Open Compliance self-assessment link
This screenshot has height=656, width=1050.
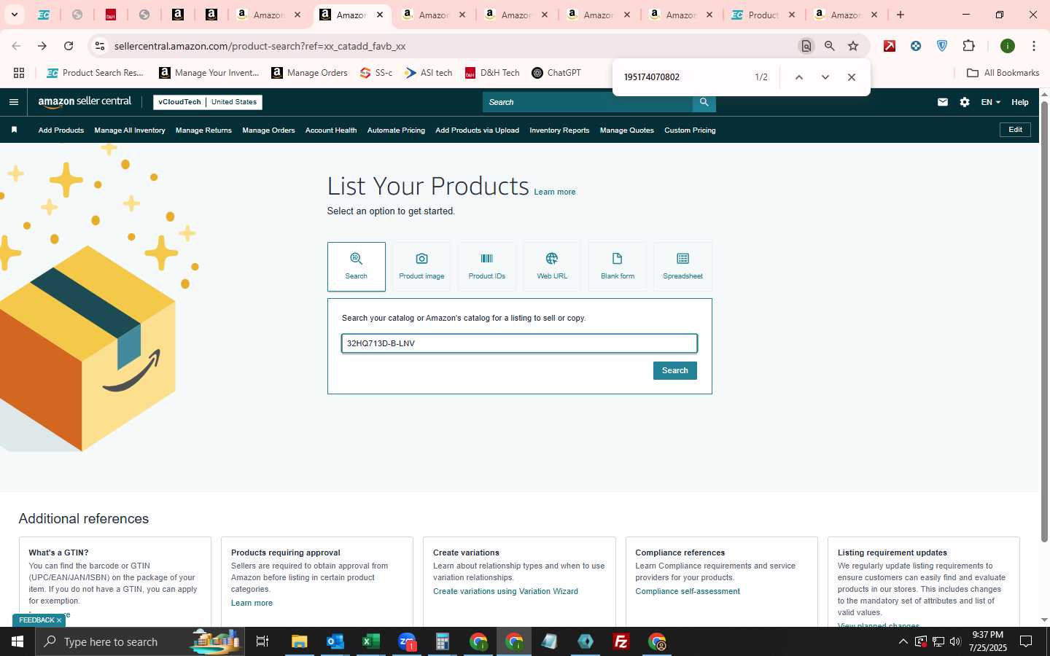coord(688,591)
